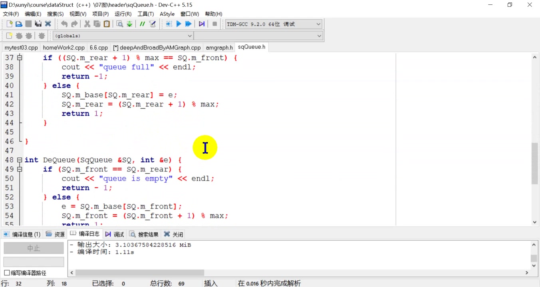Cut selection with scissors icon
Viewport: 540px width, 287px height.
[x=87, y=24]
